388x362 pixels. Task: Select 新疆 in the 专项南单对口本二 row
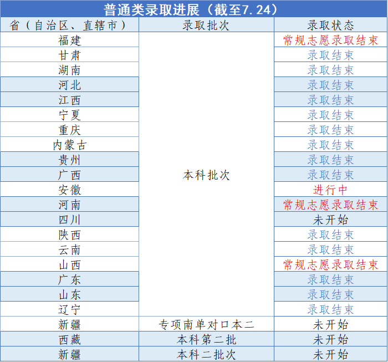[69, 324]
